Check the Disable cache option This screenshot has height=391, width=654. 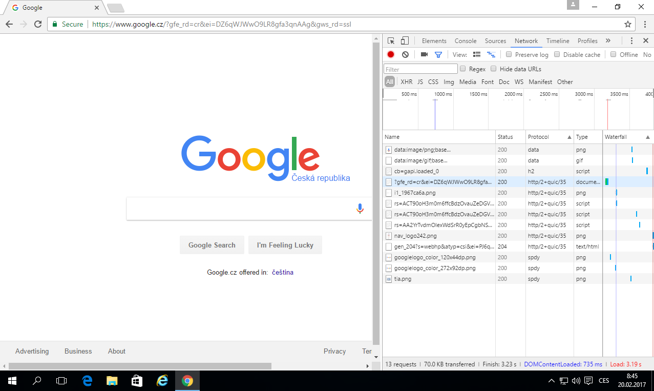click(558, 54)
